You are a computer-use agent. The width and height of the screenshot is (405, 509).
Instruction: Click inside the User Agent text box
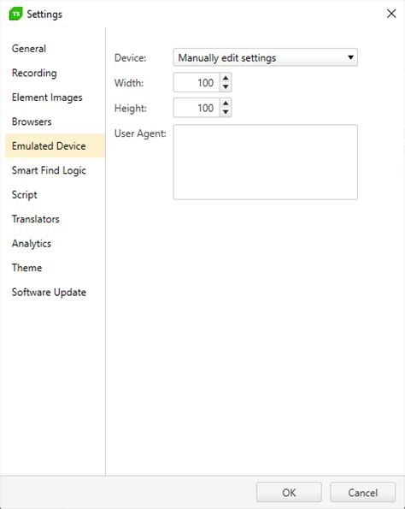[x=265, y=162]
